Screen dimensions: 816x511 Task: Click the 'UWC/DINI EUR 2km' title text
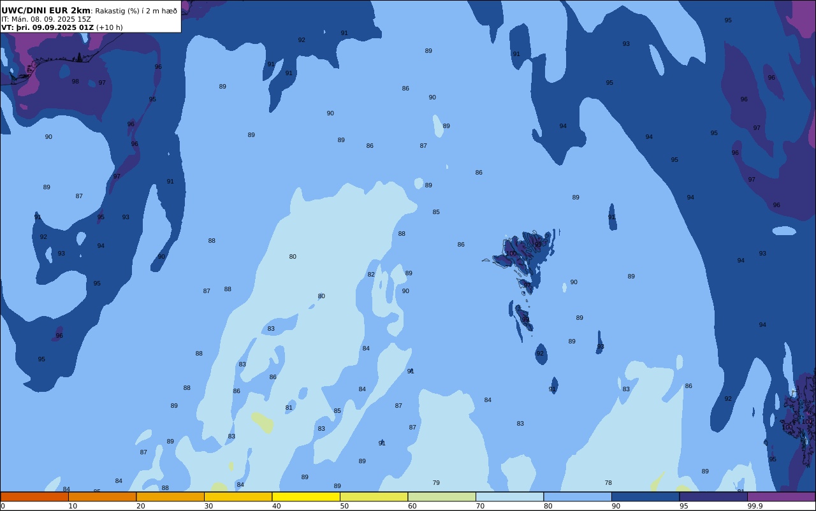pyautogui.click(x=46, y=11)
